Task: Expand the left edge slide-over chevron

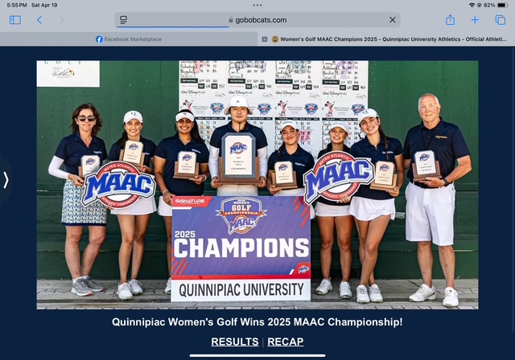Action: (6, 180)
